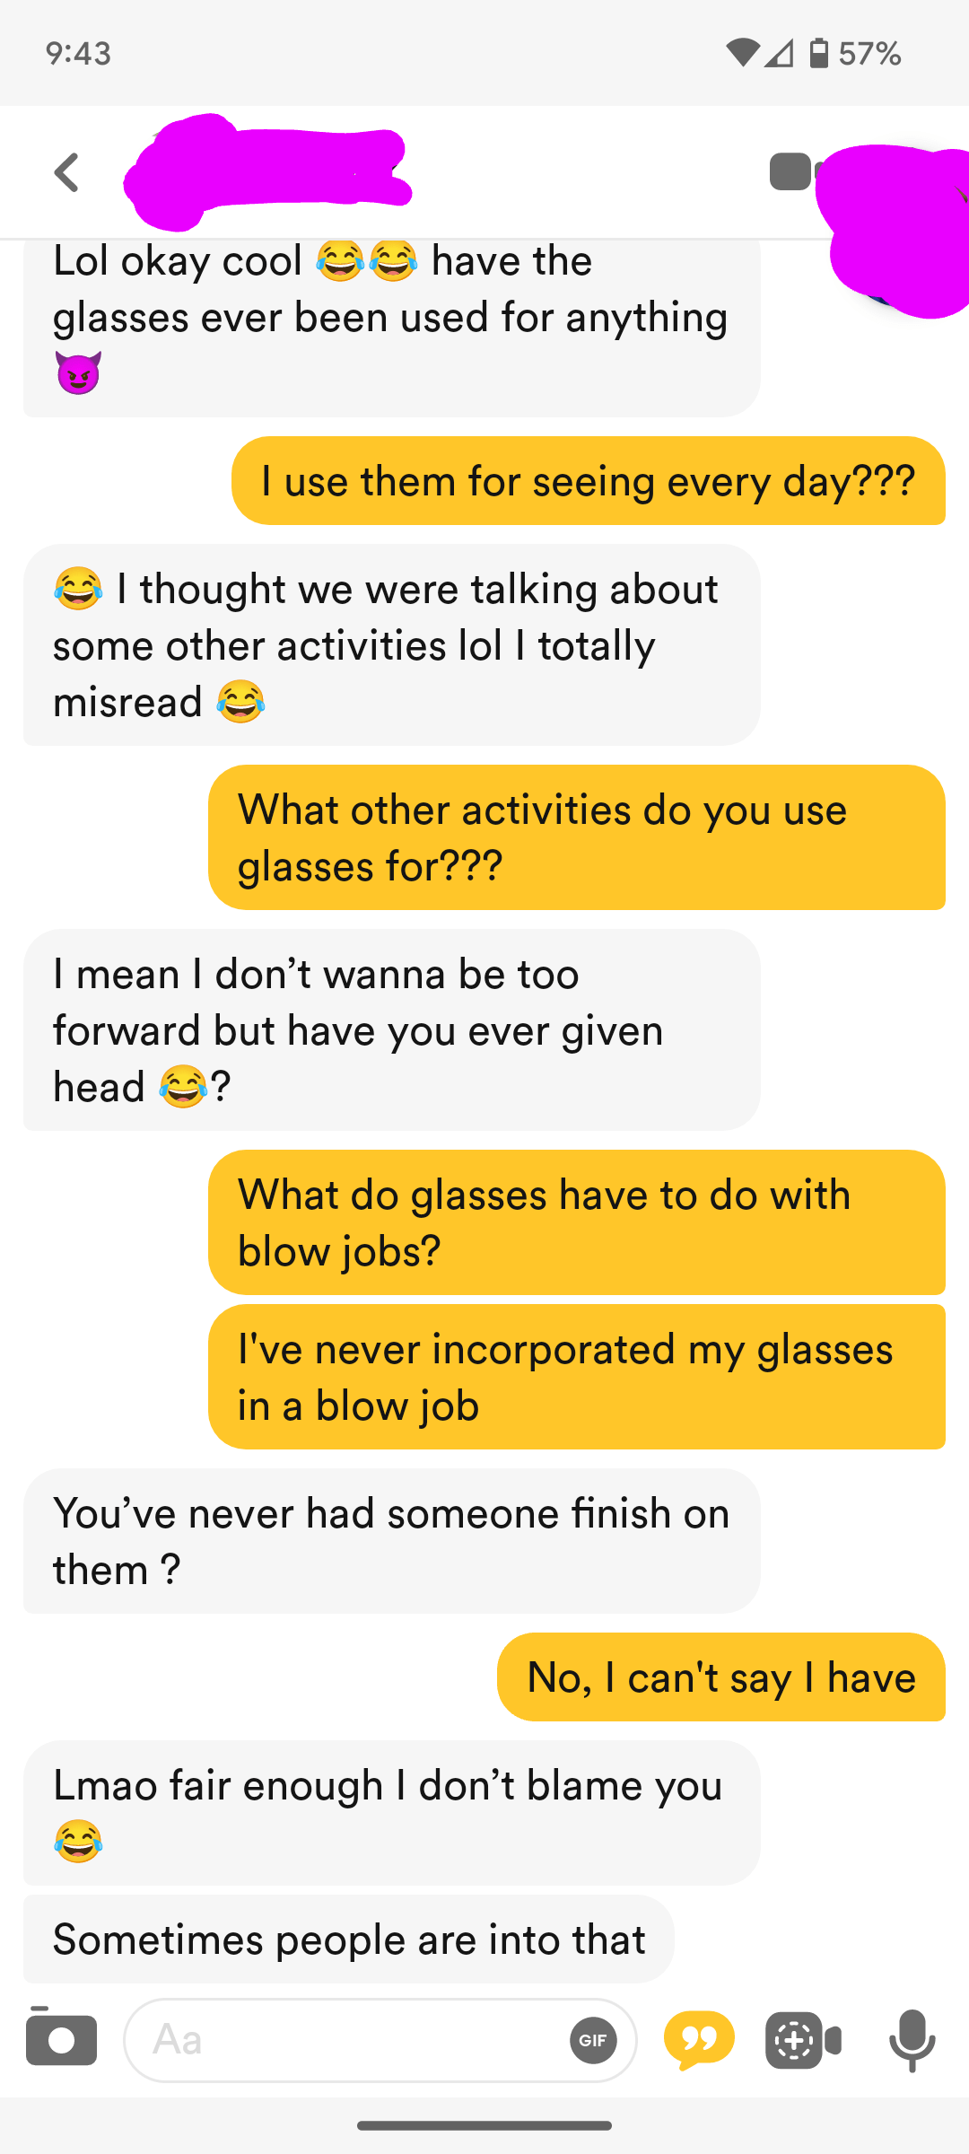Open the yellow question prompts icon

click(x=699, y=2039)
